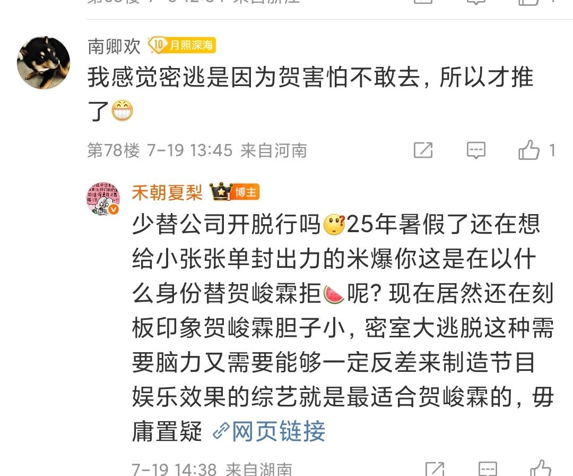Open 南卿欢's shiba dog avatar
The image size is (573, 476).
(x=44, y=63)
